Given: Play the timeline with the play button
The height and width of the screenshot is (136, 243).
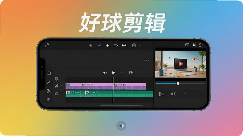Looking at the screenshot, I should click(x=114, y=73).
